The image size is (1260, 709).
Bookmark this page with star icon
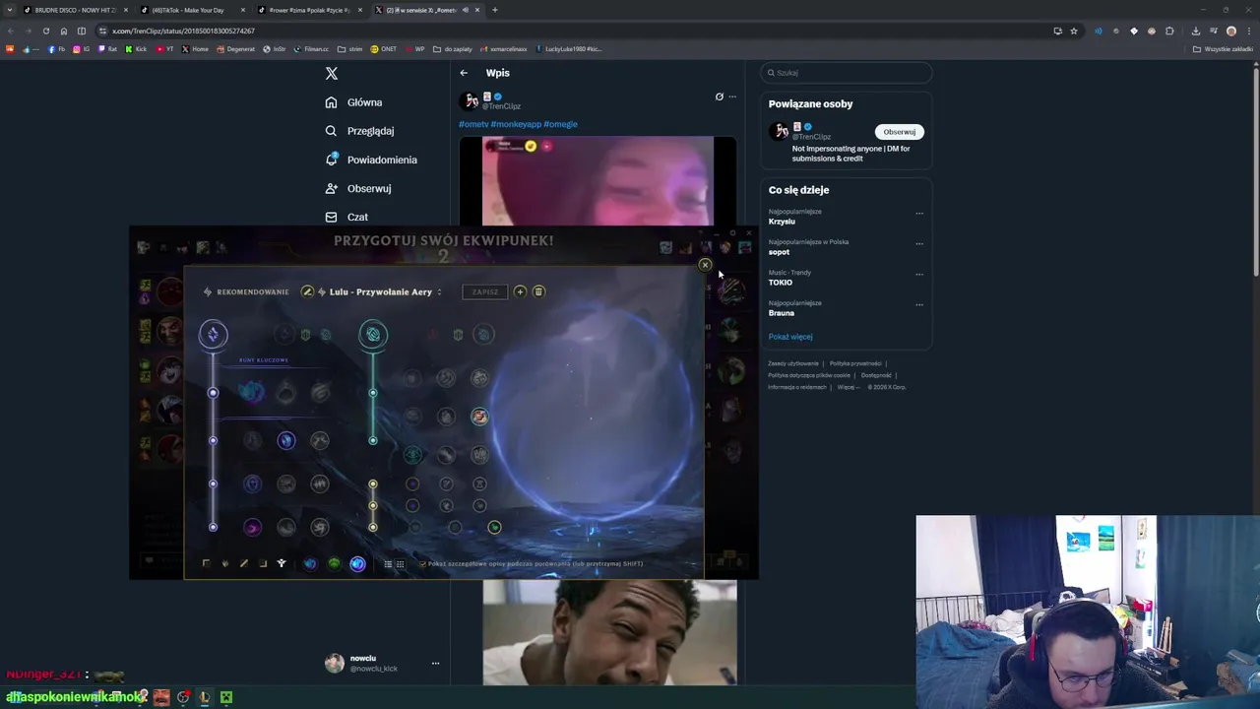coord(1074,31)
